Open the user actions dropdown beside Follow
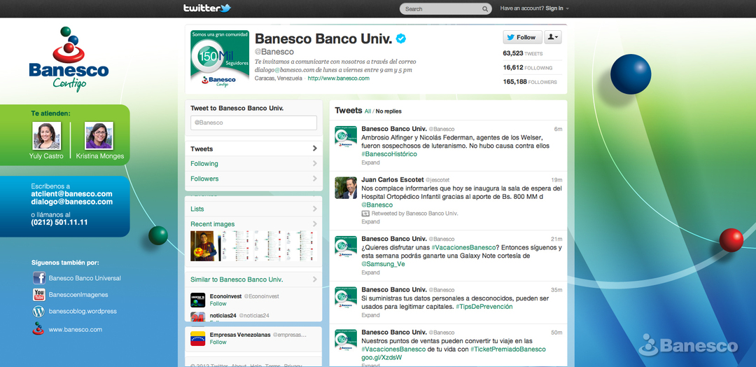This screenshot has height=367, width=756. click(552, 37)
